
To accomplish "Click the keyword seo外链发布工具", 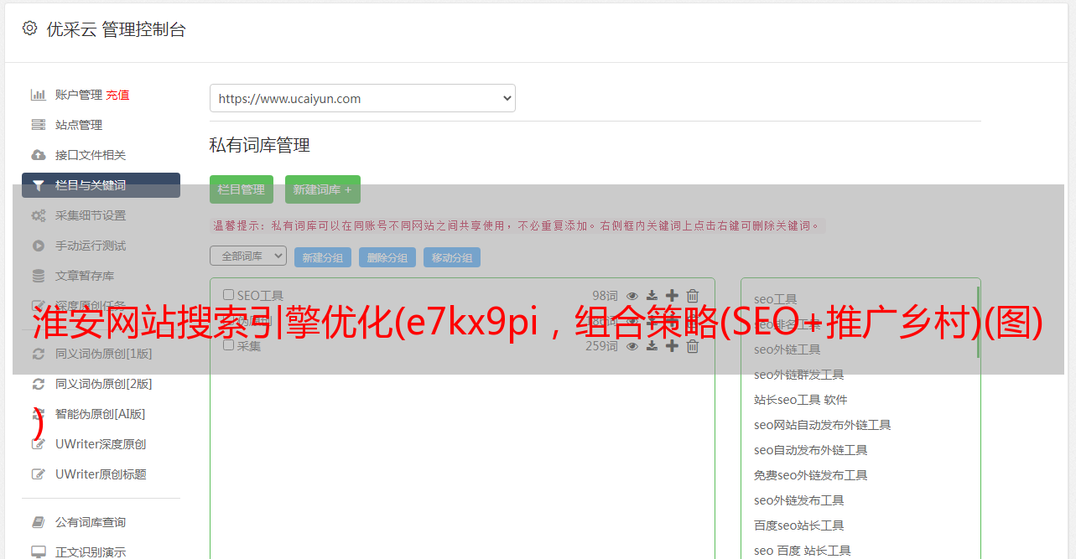I will click(799, 500).
